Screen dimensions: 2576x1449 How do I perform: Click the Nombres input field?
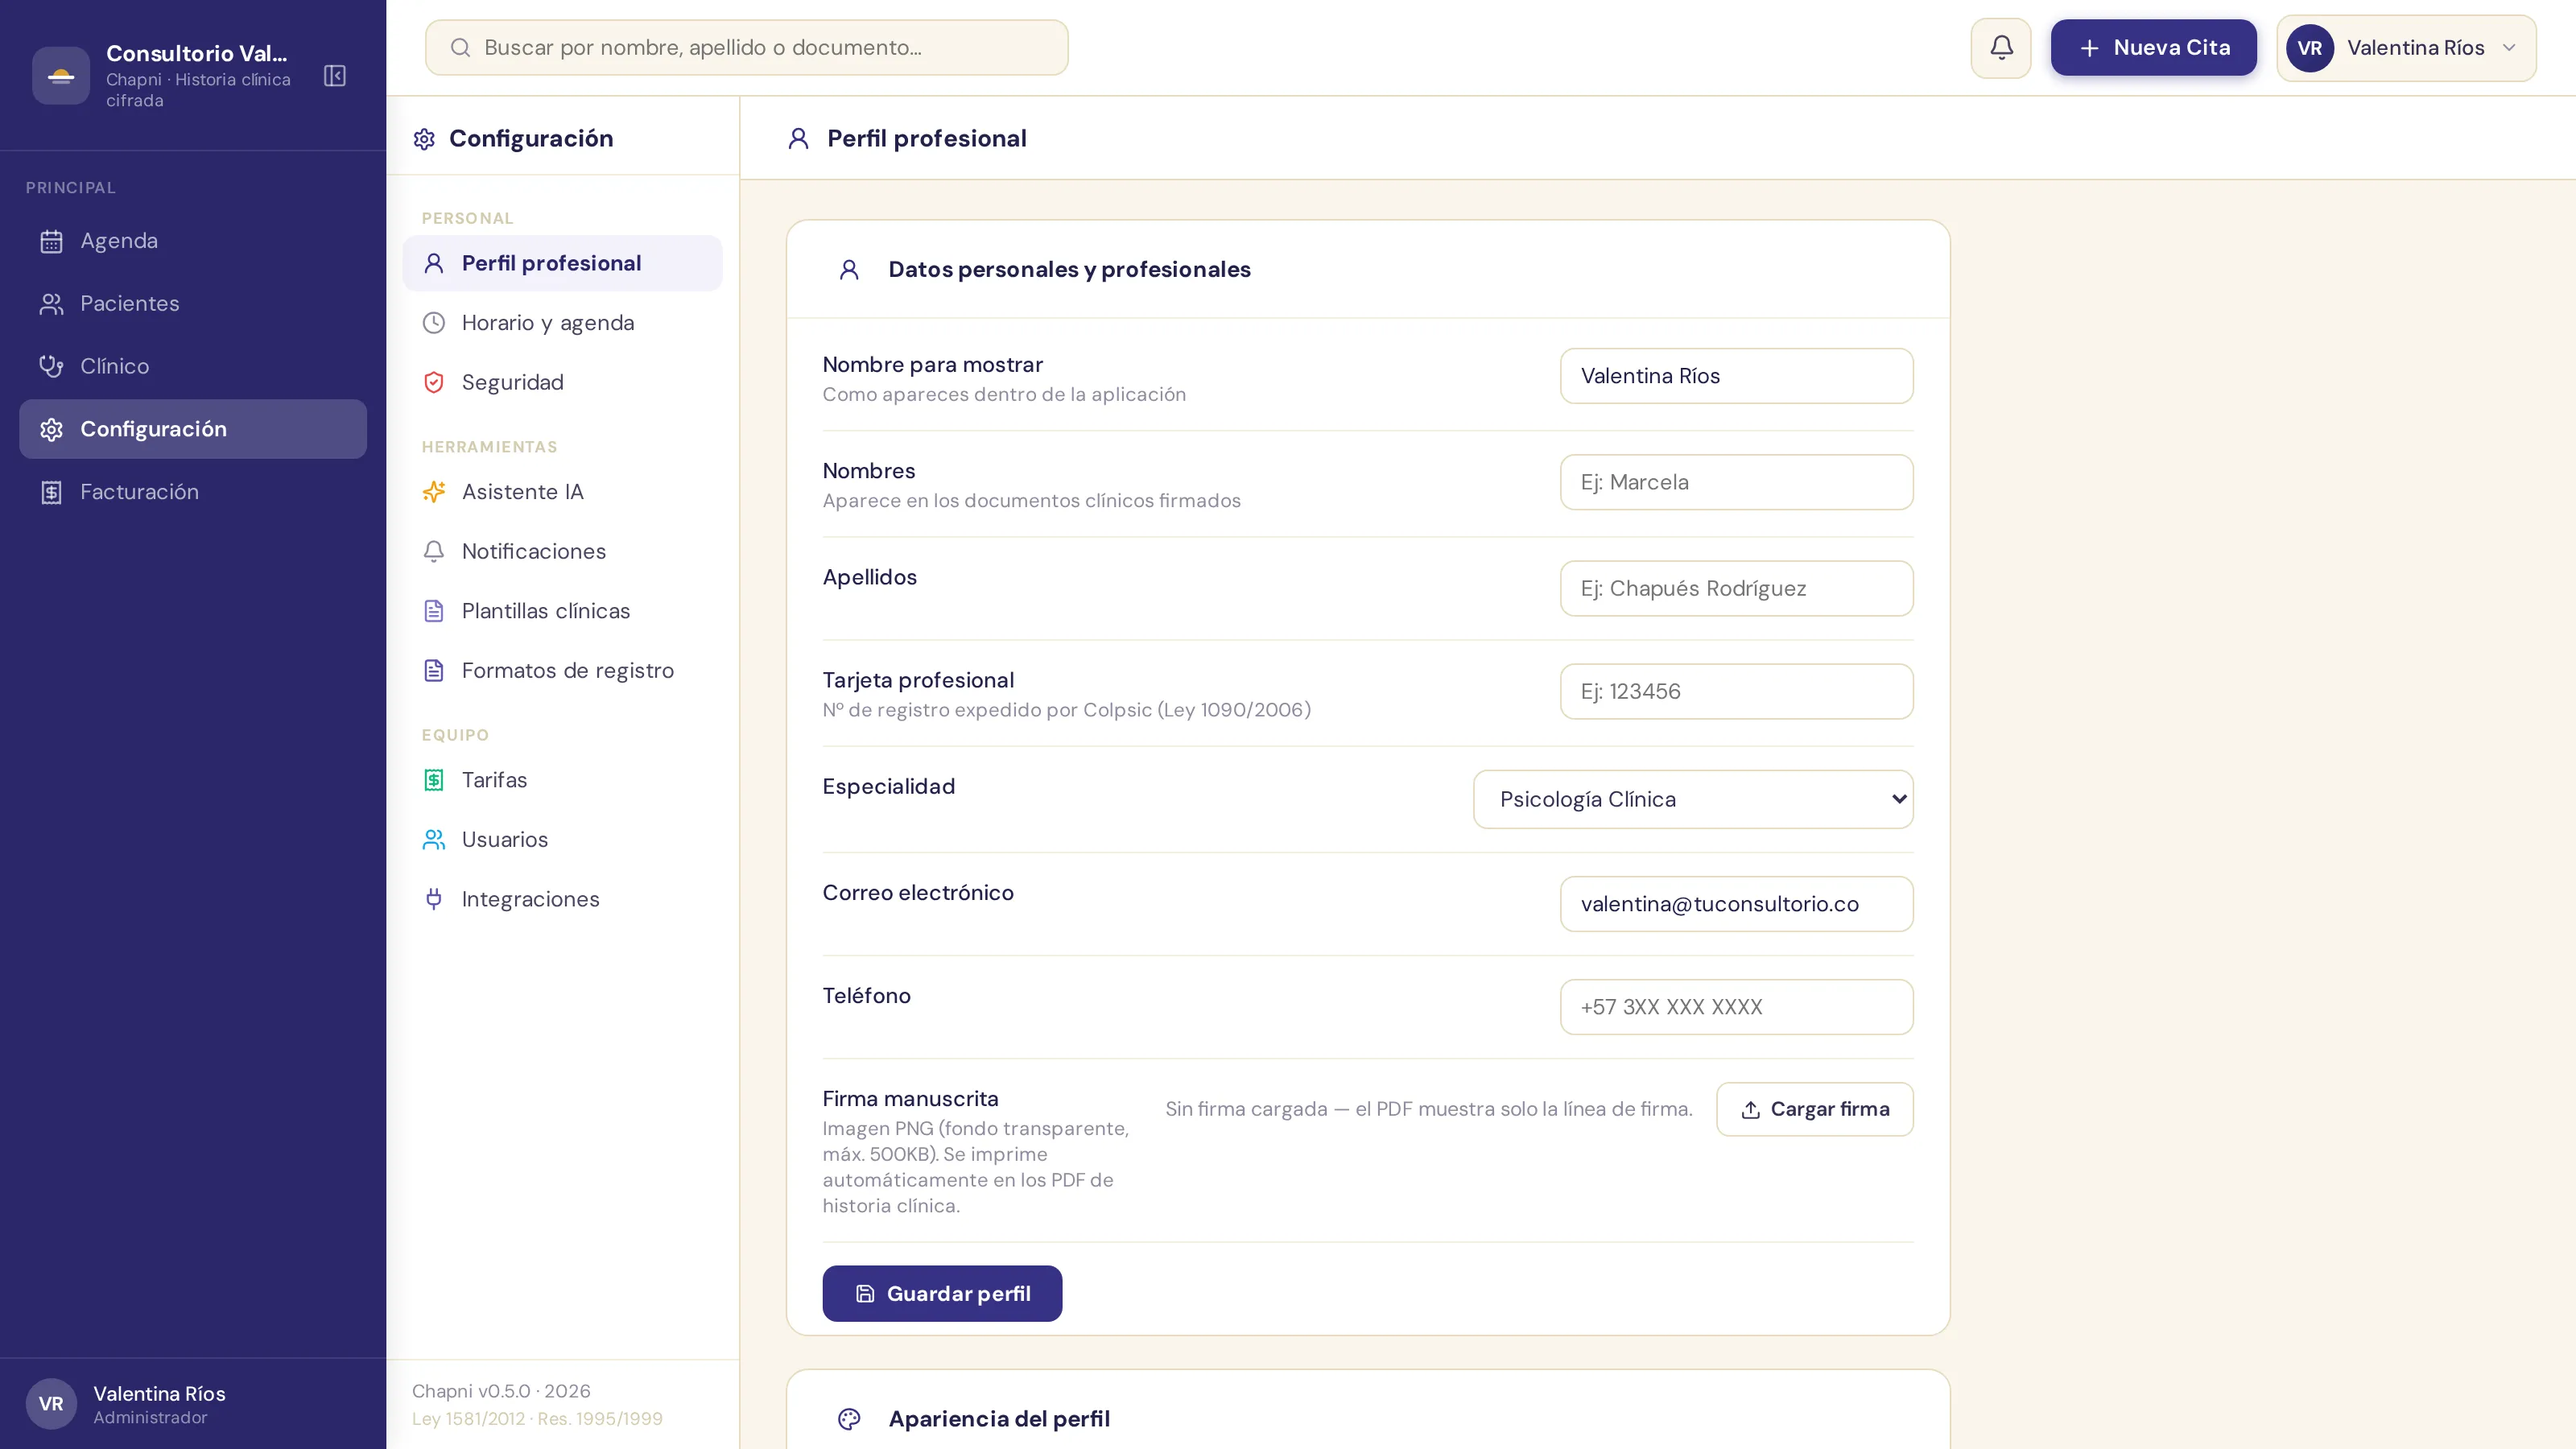[1736, 483]
